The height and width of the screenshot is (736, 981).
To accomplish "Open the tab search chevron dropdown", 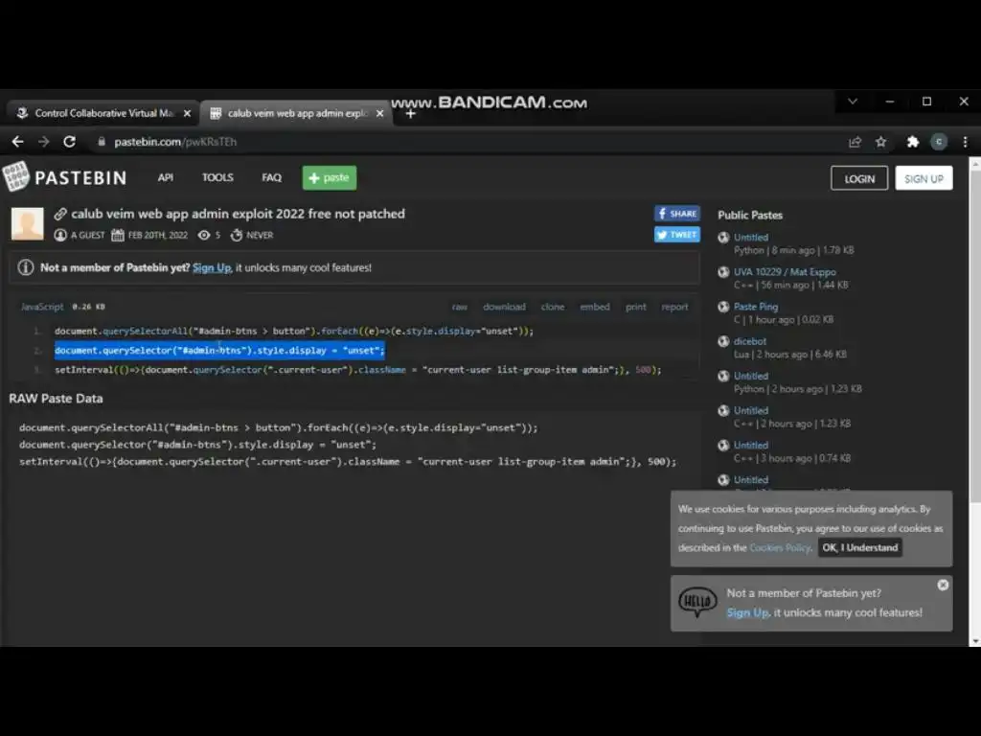I will pyautogui.click(x=853, y=102).
